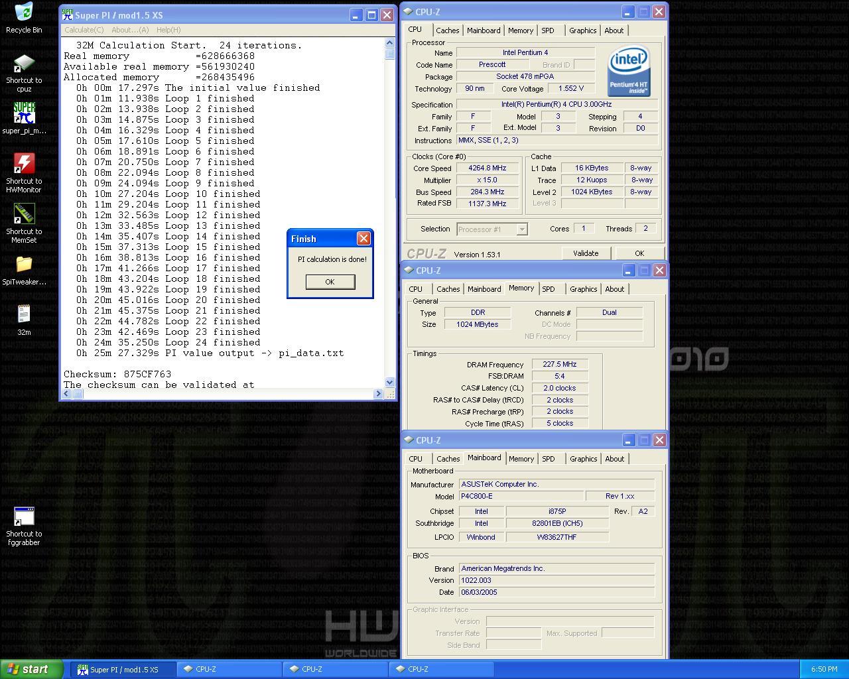The height and width of the screenshot is (679, 849).
Task: Open the 32m text file icon
Action: click(24, 315)
